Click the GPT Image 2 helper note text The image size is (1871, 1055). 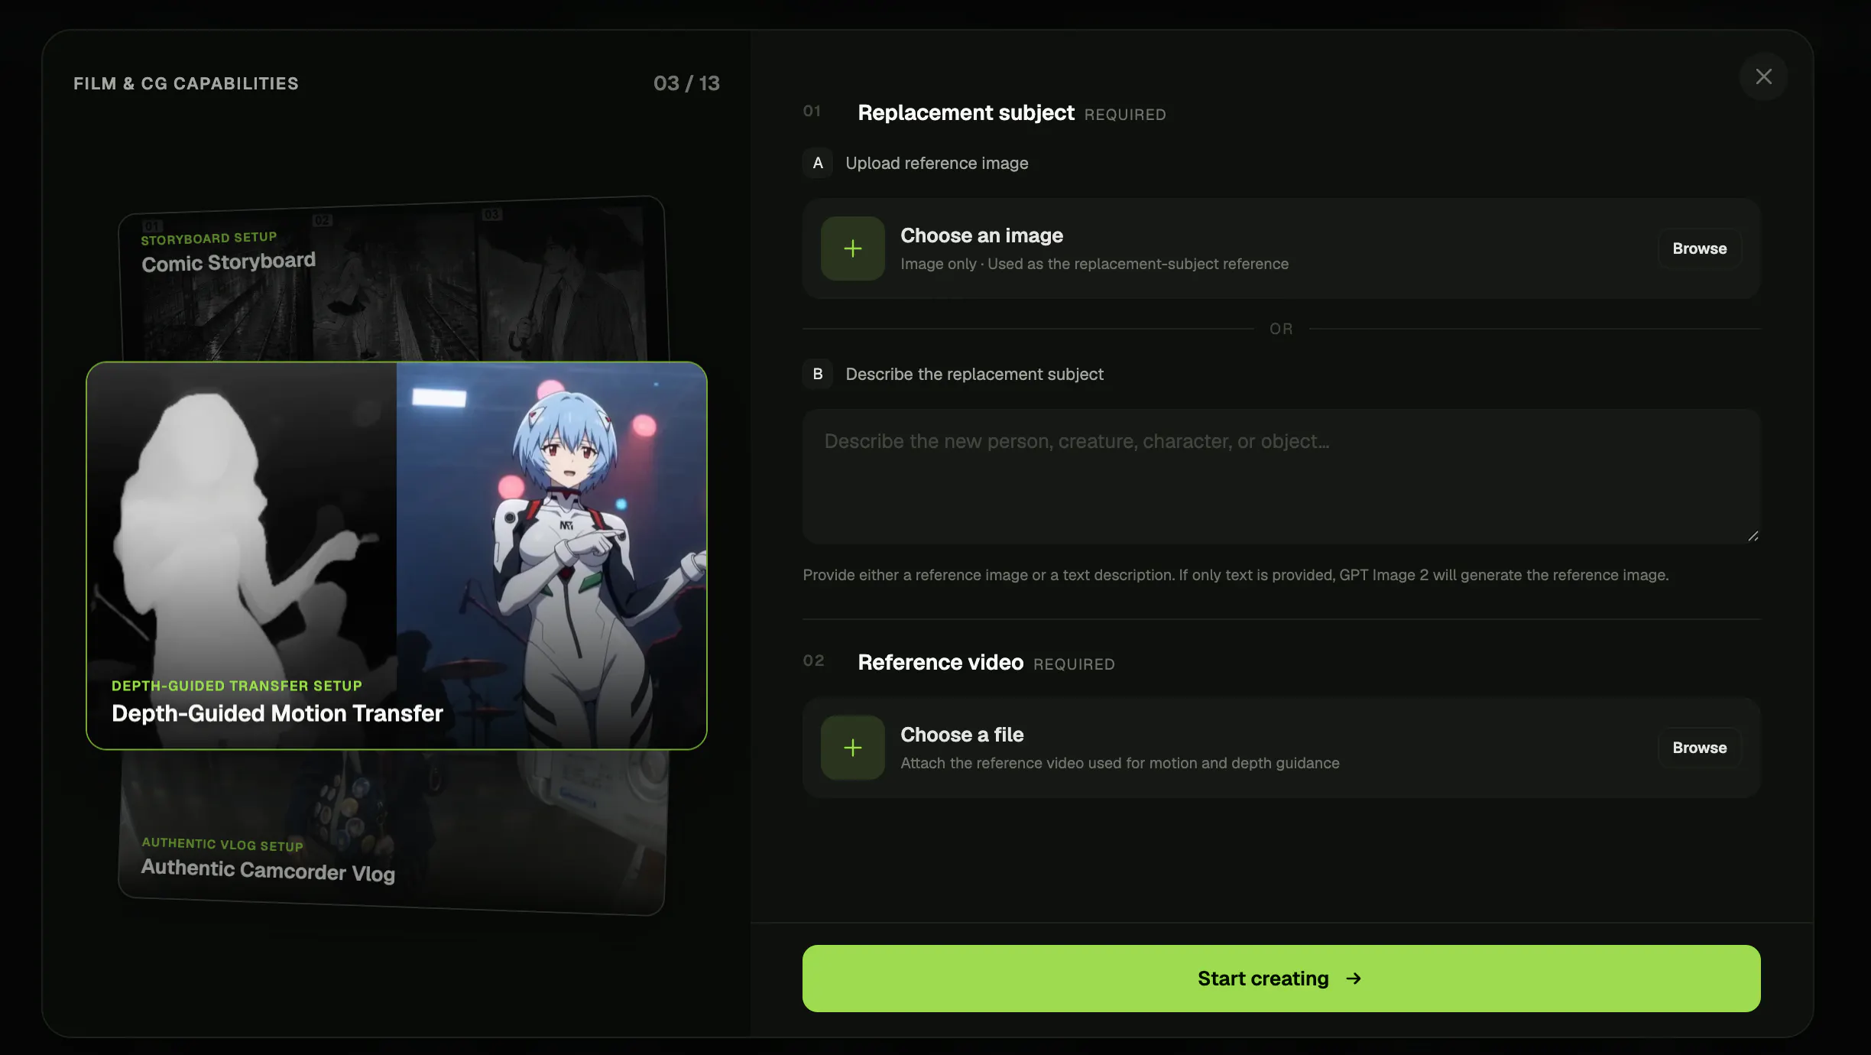click(x=1235, y=575)
